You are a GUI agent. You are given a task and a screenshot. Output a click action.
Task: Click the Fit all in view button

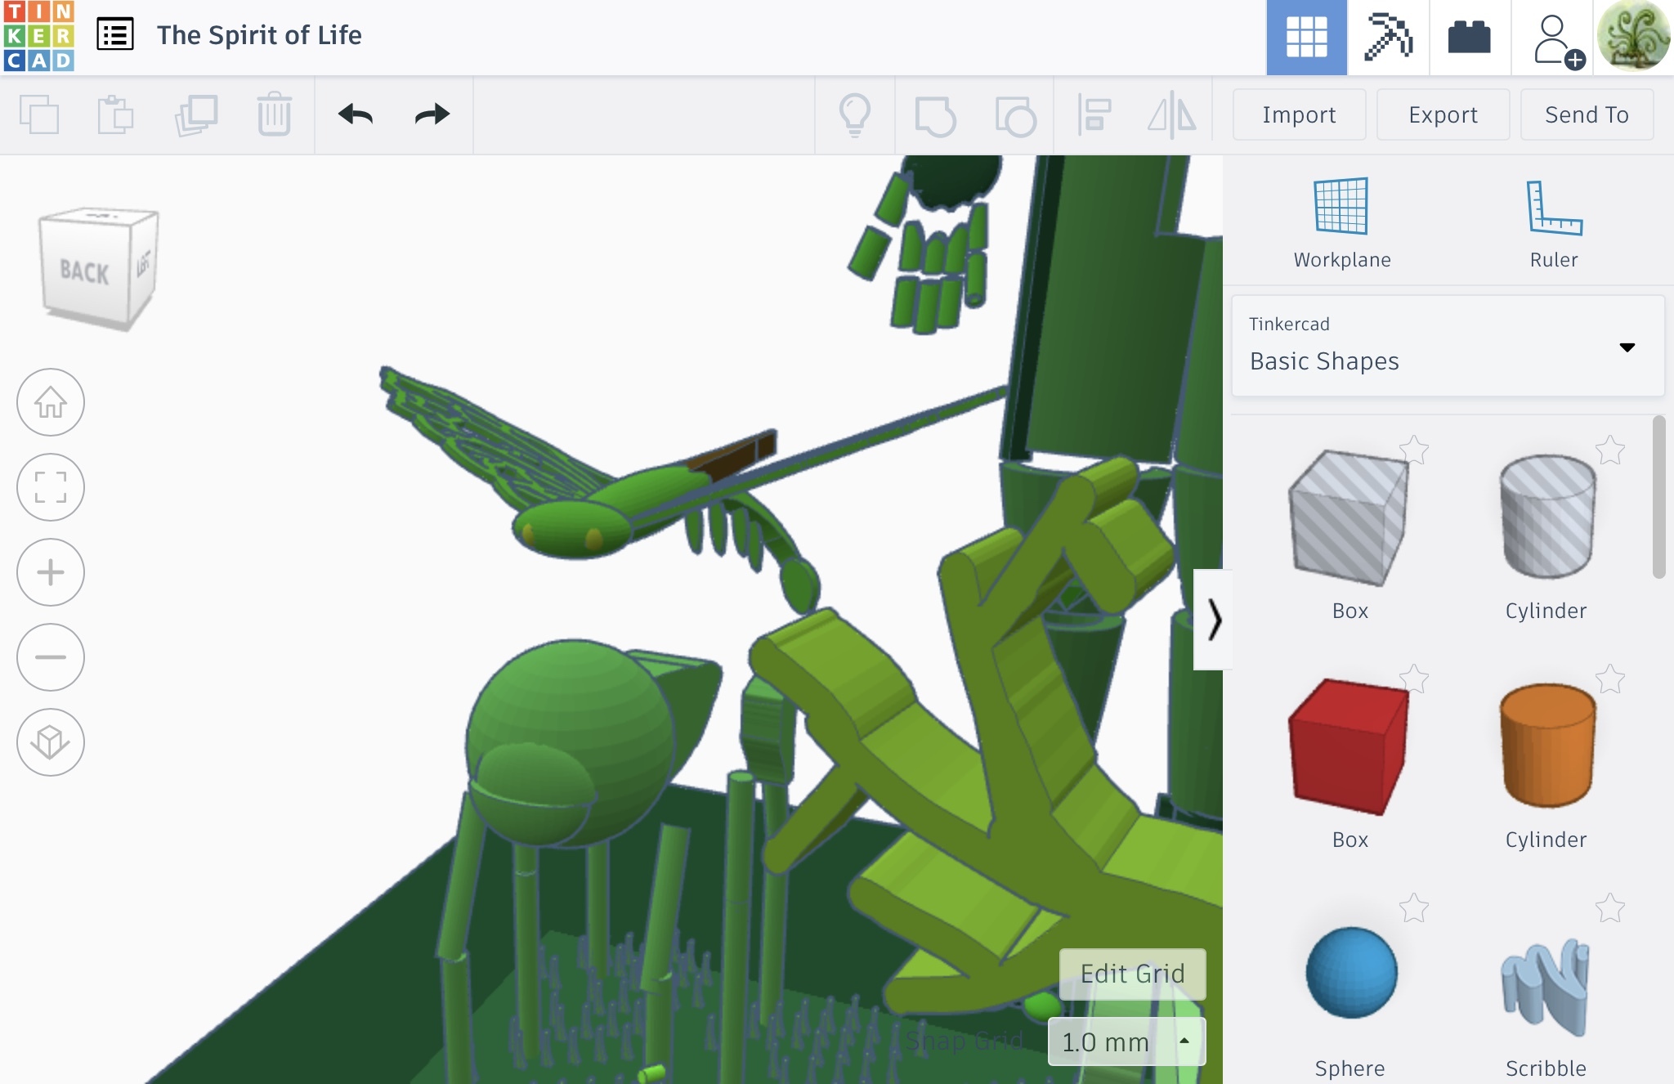click(x=51, y=487)
